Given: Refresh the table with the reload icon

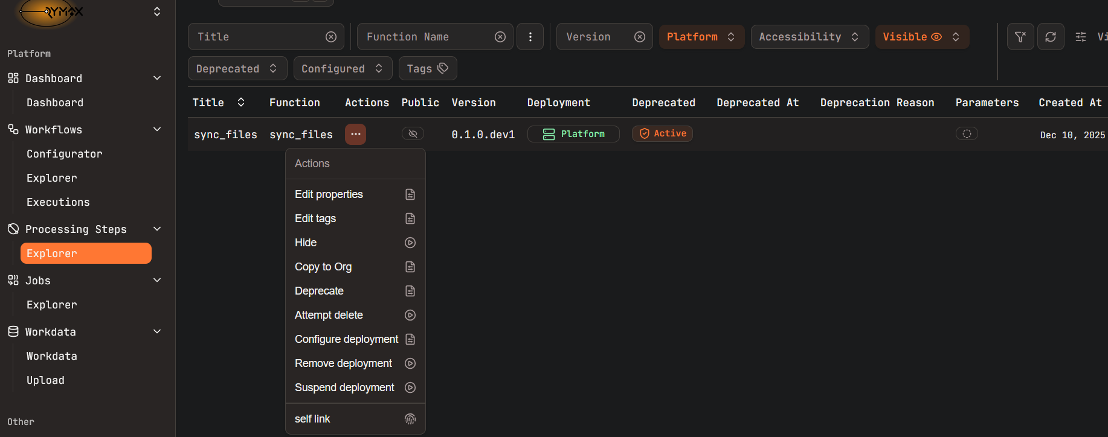Looking at the screenshot, I should coord(1051,37).
